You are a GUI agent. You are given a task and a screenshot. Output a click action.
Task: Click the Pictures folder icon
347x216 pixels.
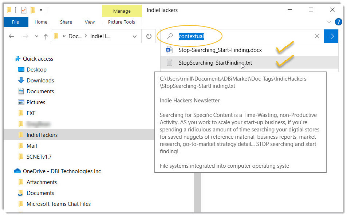click(x=21, y=102)
